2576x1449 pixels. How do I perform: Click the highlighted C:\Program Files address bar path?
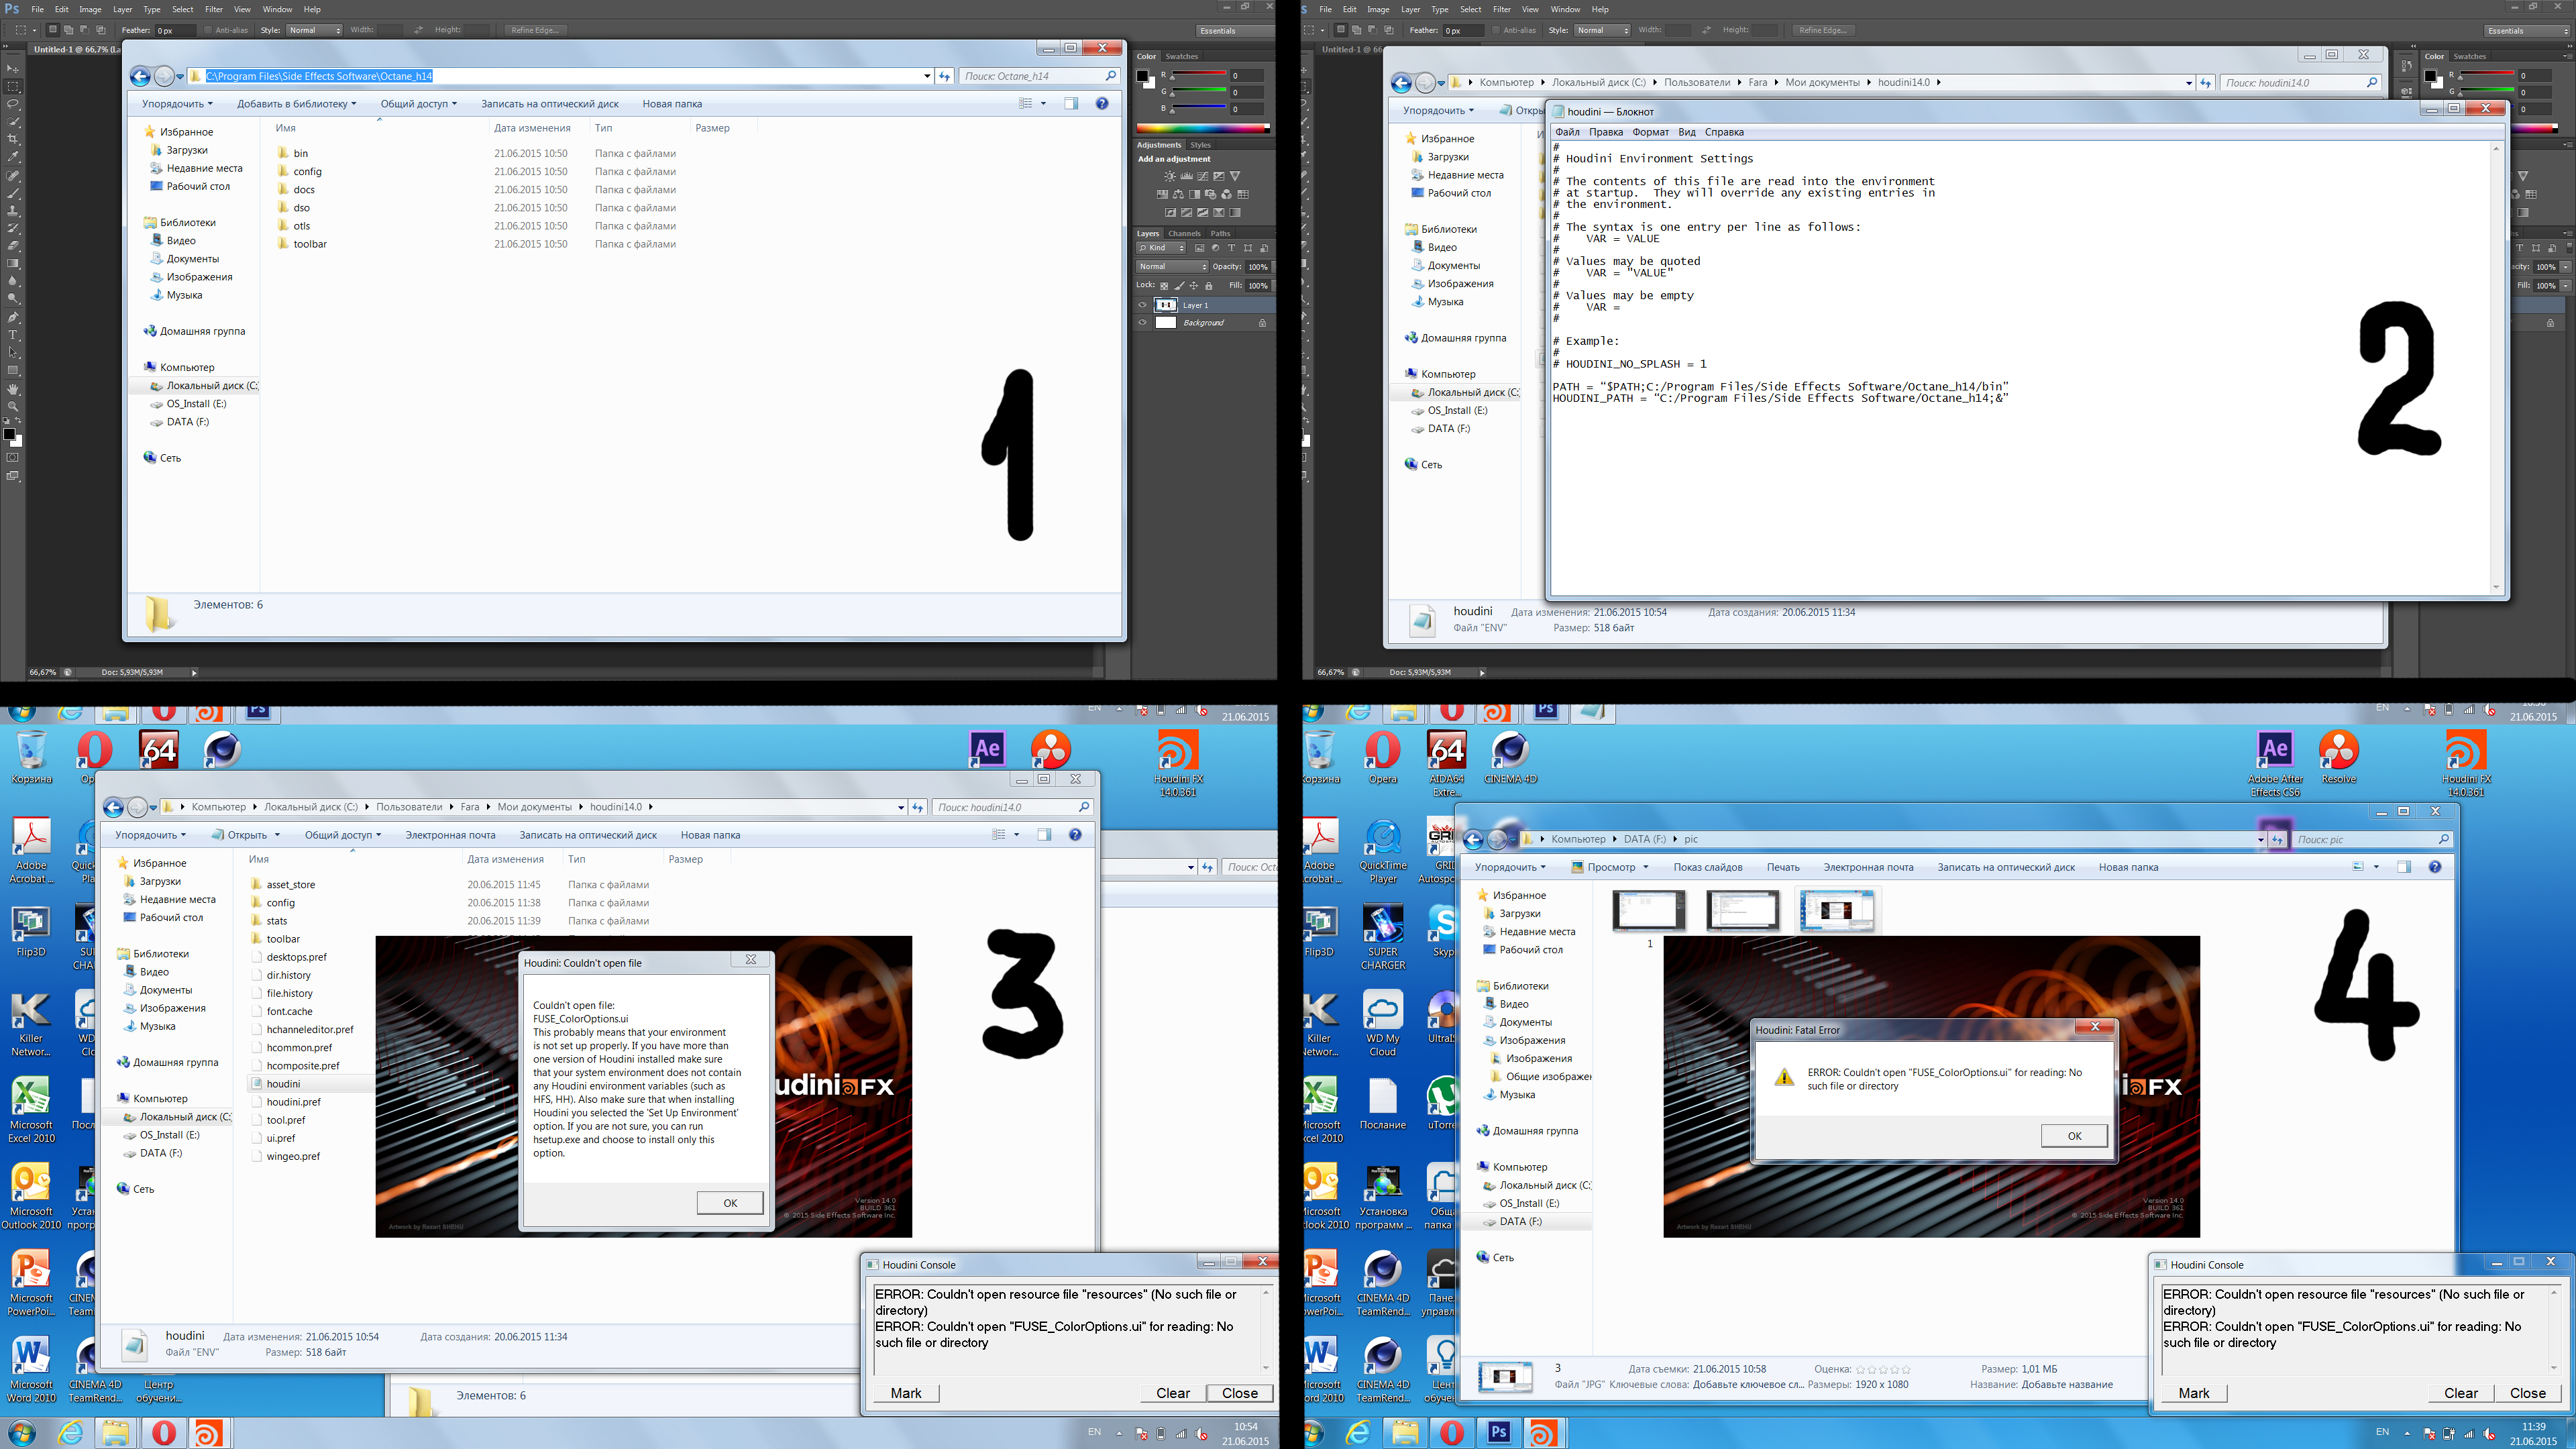pos(319,76)
